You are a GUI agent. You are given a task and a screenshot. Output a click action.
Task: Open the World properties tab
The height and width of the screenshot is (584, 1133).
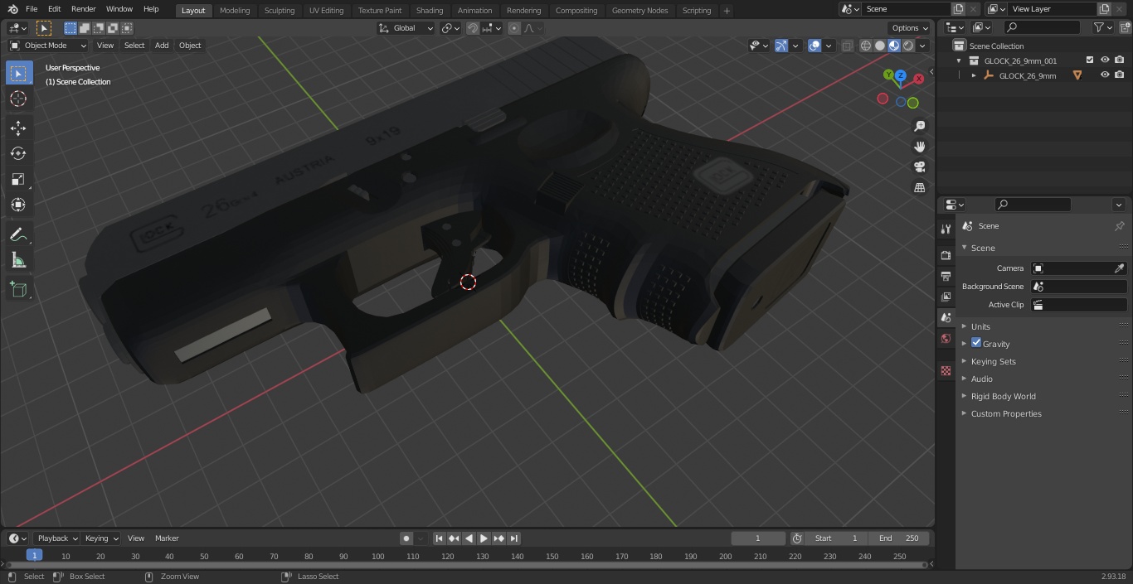click(946, 338)
